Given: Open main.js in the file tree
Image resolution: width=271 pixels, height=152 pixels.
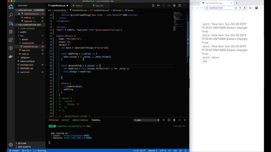Looking at the screenshot, I should (x=25, y=54).
